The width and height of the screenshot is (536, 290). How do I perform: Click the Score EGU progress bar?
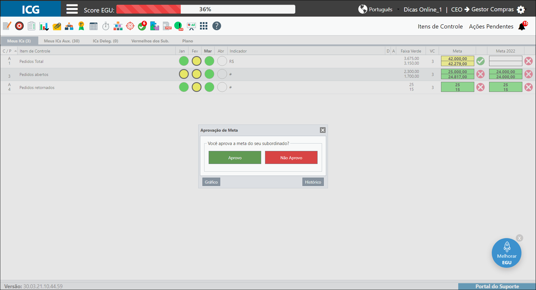[x=206, y=9]
